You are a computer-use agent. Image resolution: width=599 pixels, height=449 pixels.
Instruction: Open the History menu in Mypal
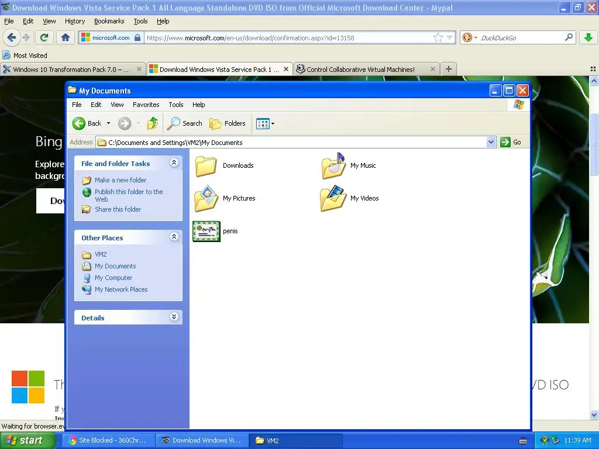coord(74,21)
